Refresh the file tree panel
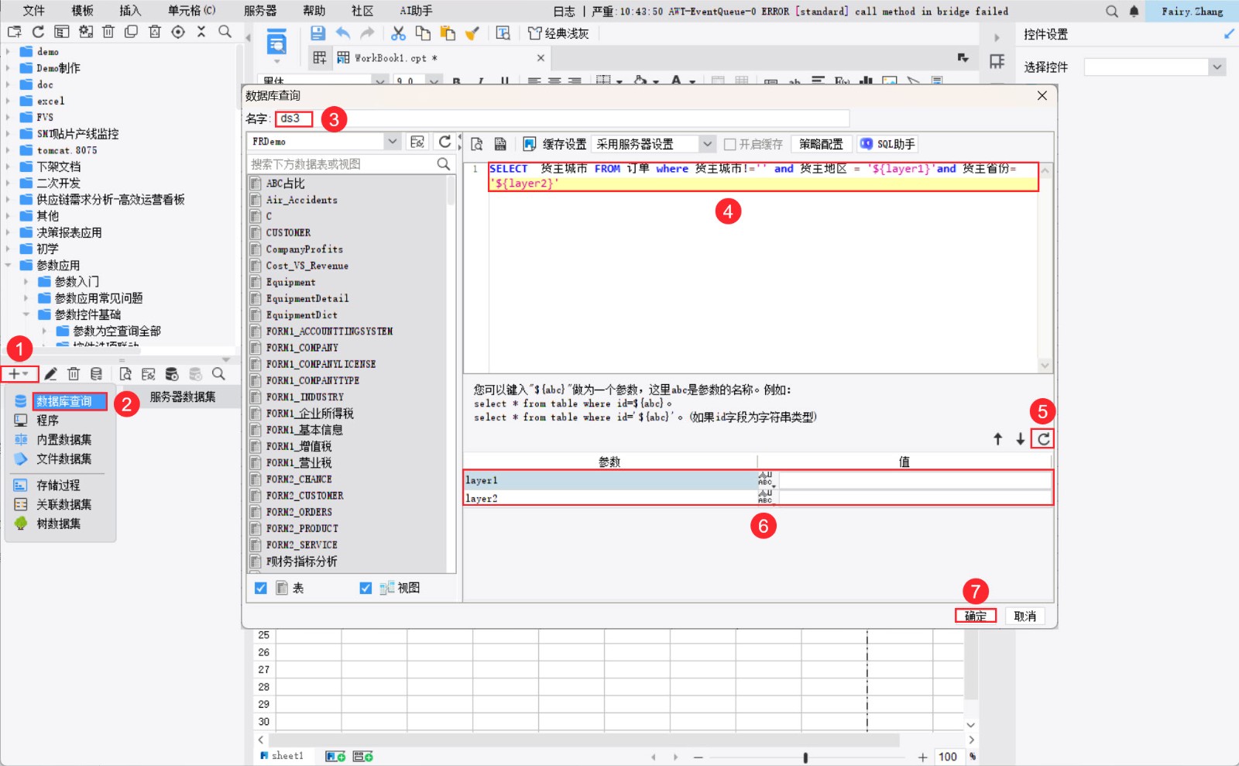 38,32
